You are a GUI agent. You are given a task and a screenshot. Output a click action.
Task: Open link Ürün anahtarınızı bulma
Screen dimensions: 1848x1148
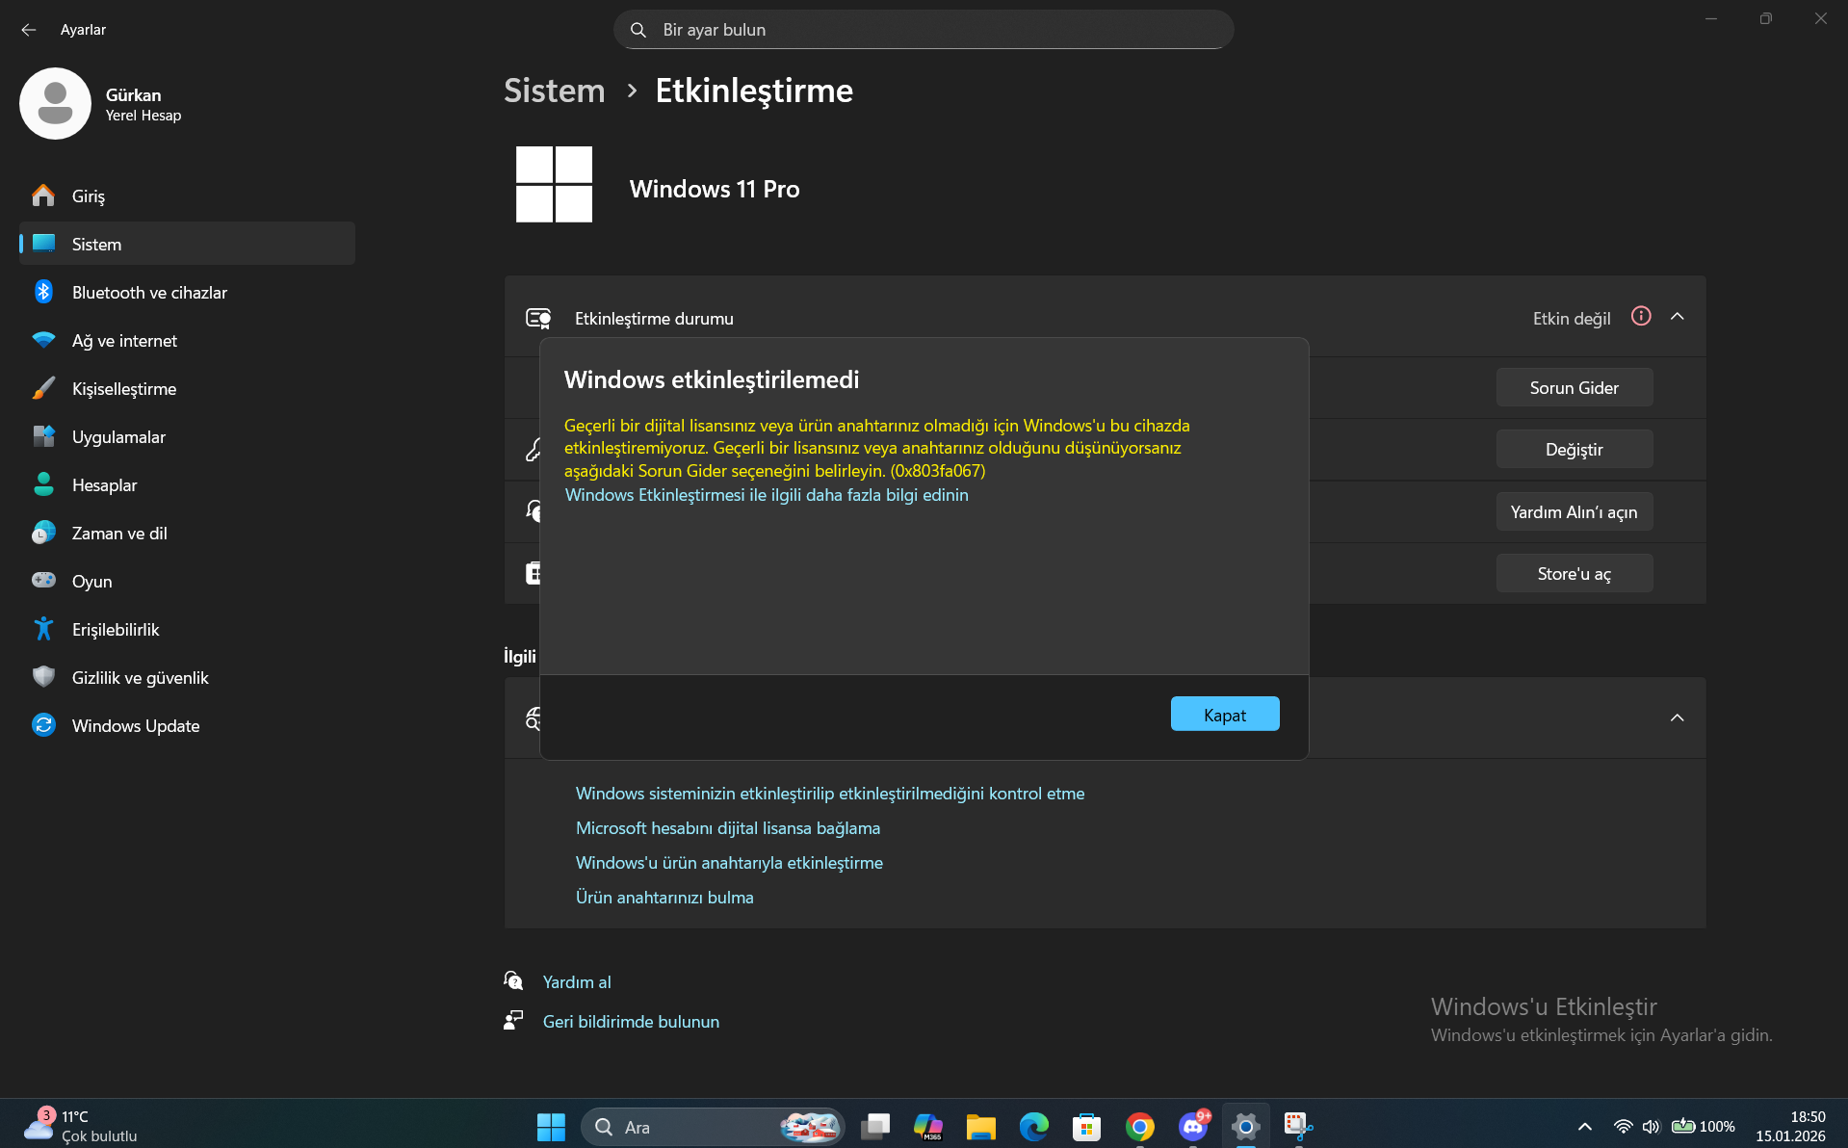(x=664, y=898)
